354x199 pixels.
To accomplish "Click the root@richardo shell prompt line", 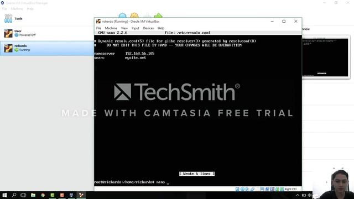I will pos(132,182).
